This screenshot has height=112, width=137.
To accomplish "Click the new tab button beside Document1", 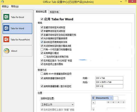I will click(x=116, y=98).
